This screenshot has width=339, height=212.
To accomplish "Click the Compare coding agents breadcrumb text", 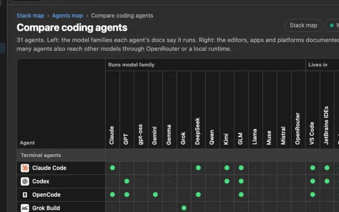I will pos(122,16).
